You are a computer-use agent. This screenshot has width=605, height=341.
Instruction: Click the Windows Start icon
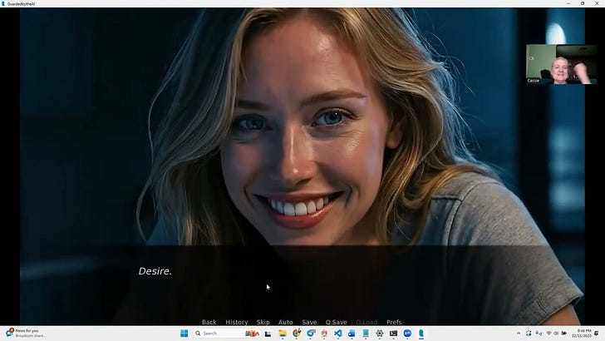tap(184, 334)
